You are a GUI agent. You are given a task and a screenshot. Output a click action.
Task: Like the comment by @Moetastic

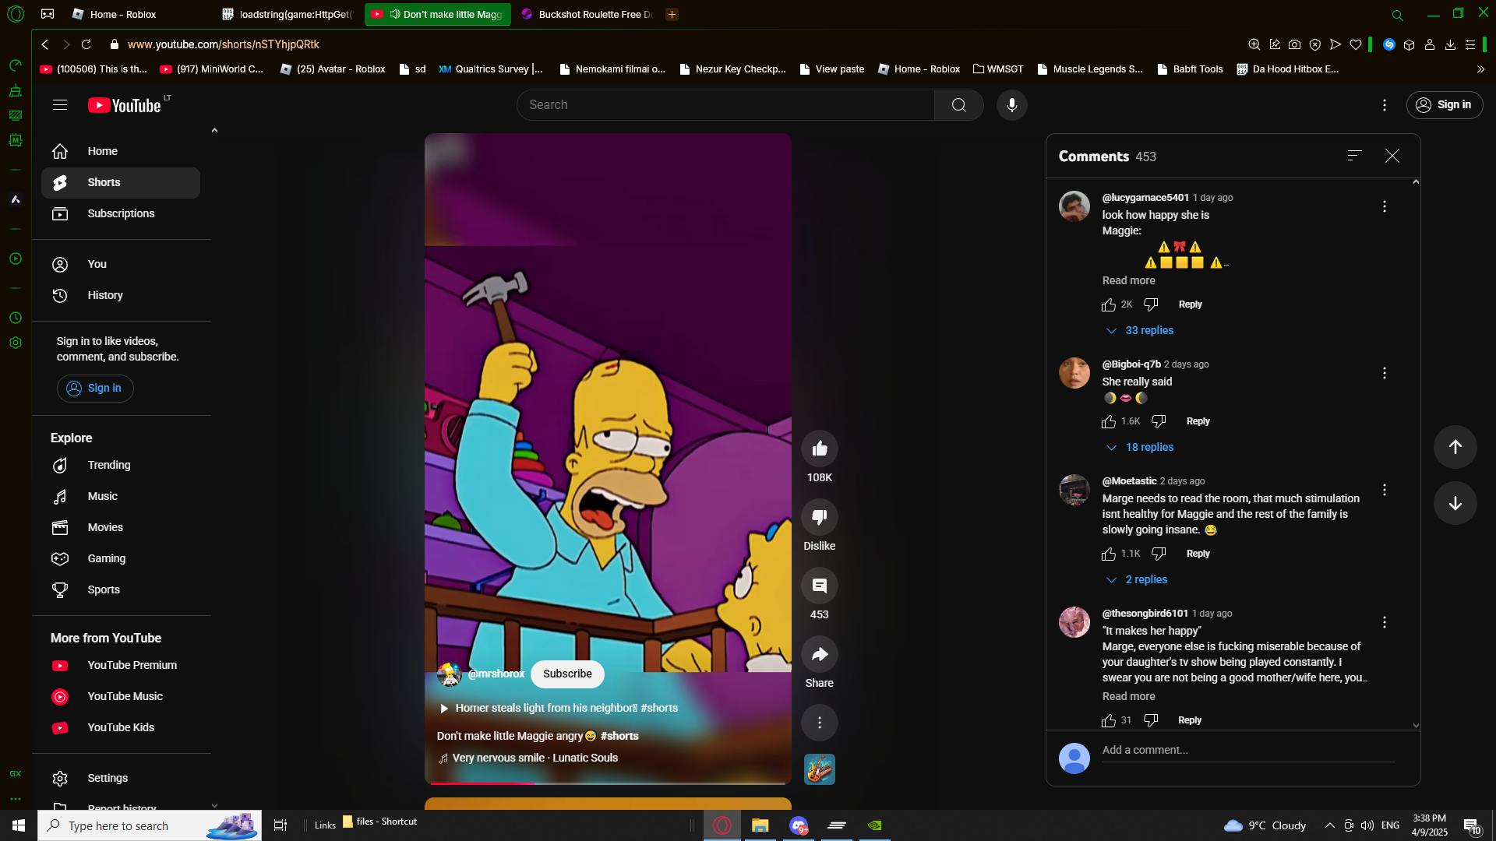coord(1109,554)
